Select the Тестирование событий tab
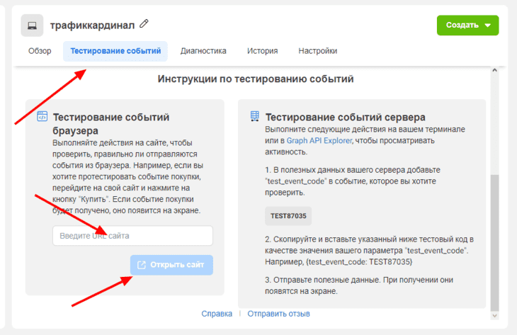The width and height of the screenshot is (517, 335). tap(115, 51)
